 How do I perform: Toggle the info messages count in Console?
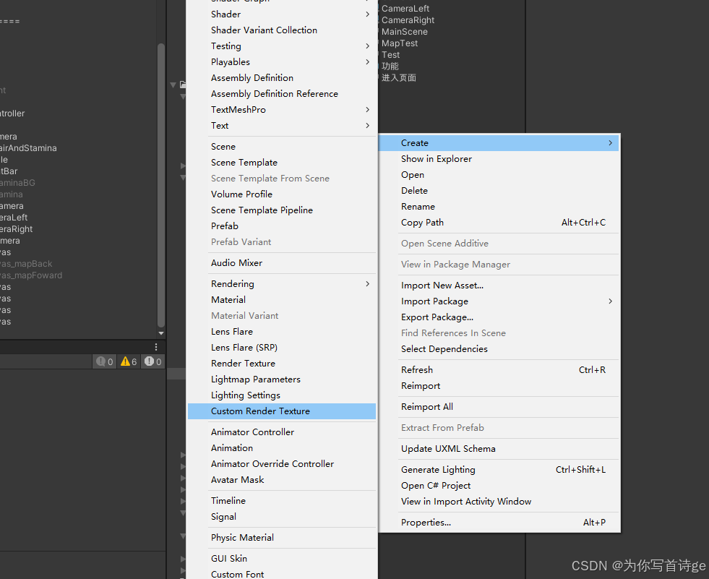point(105,361)
